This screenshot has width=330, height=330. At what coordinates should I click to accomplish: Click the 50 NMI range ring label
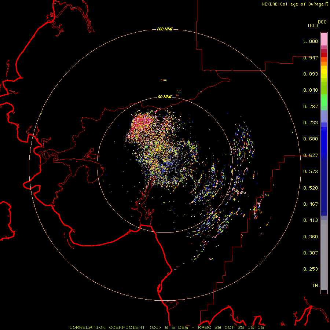pyautogui.click(x=165, y=97)
